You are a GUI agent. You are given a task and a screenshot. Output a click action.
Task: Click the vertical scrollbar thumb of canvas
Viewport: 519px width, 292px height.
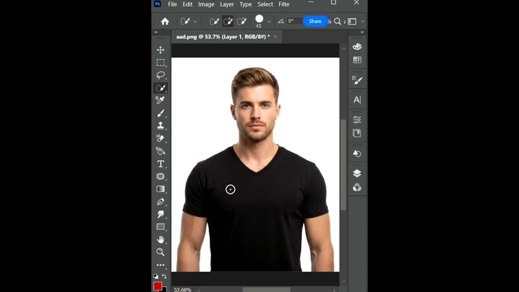[x=343, y=165]
